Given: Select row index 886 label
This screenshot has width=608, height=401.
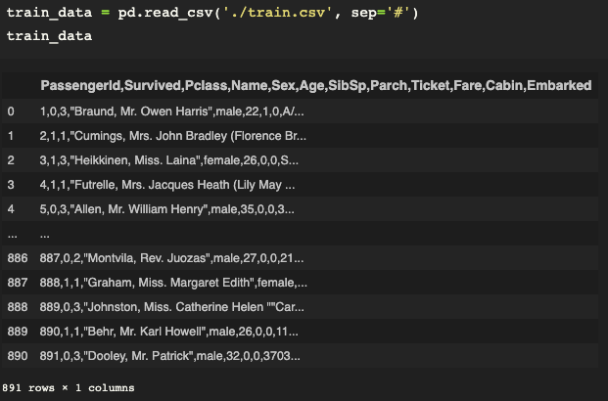Looking at the screenshot, I should tap(18, 258).
